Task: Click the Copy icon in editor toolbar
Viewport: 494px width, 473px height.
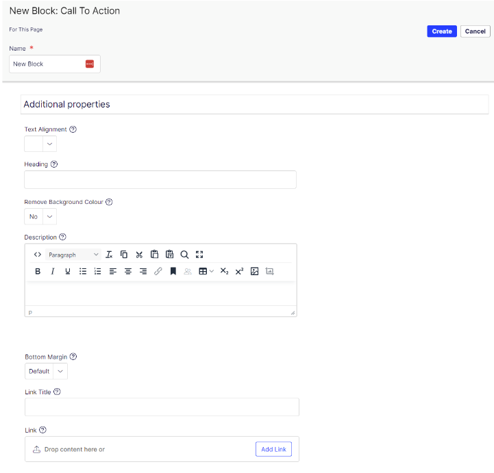Action: coord(124,255)
